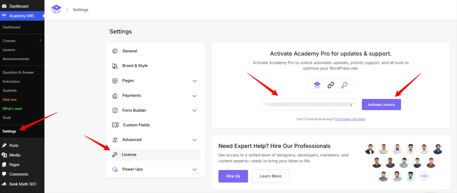Expand the Courses submenu arrow
The image size is (457, 193).
[x=40, y=40]
